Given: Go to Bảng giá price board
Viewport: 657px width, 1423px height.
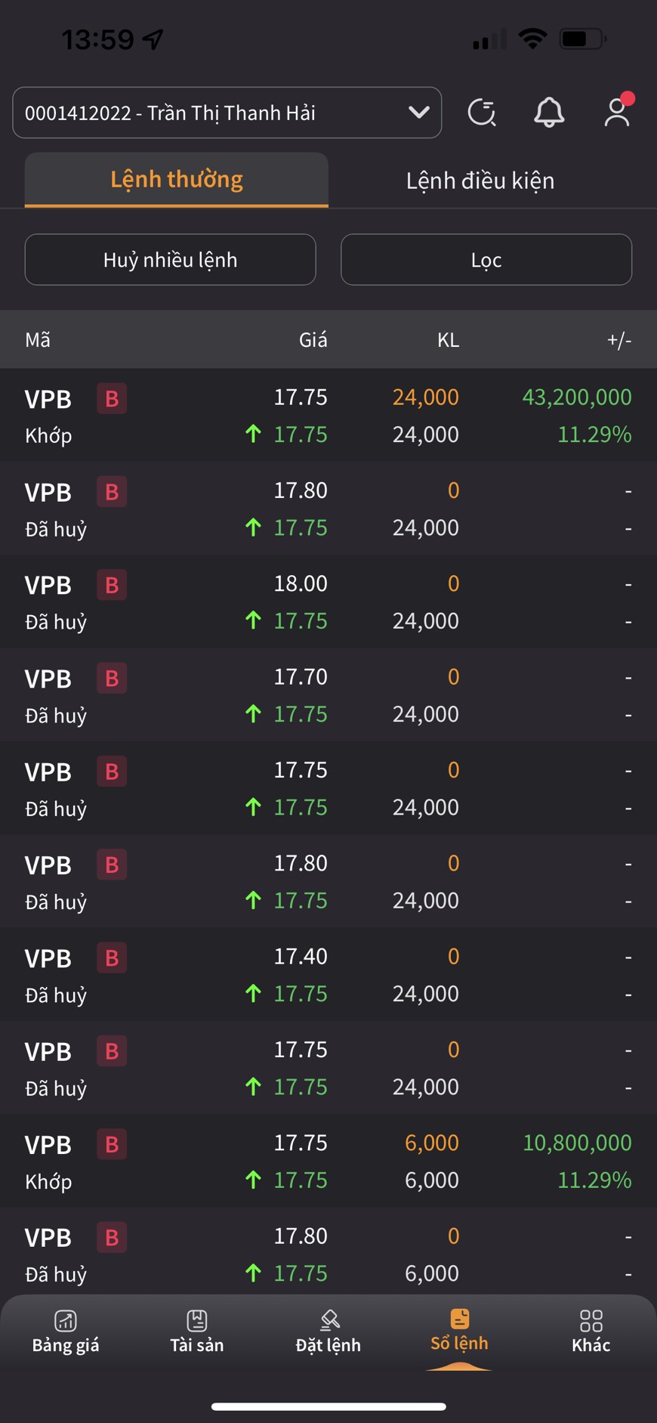Looking at the screenshot, I should click(66, 1332).
